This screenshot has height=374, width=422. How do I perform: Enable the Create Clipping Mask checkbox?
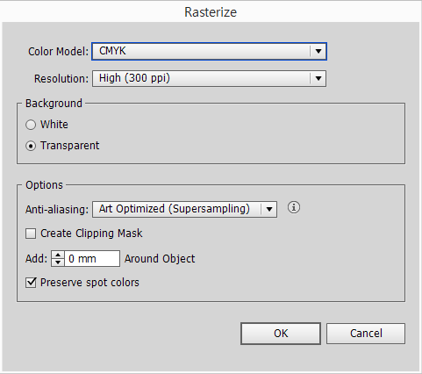[x=31, y=234]
